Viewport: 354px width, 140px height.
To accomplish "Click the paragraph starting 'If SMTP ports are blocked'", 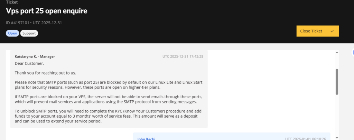I will click(x=109, y=99).
